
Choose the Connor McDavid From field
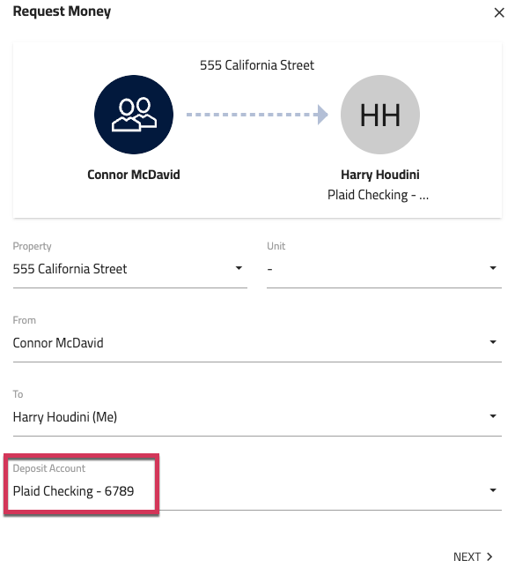(x=257, y=343)
